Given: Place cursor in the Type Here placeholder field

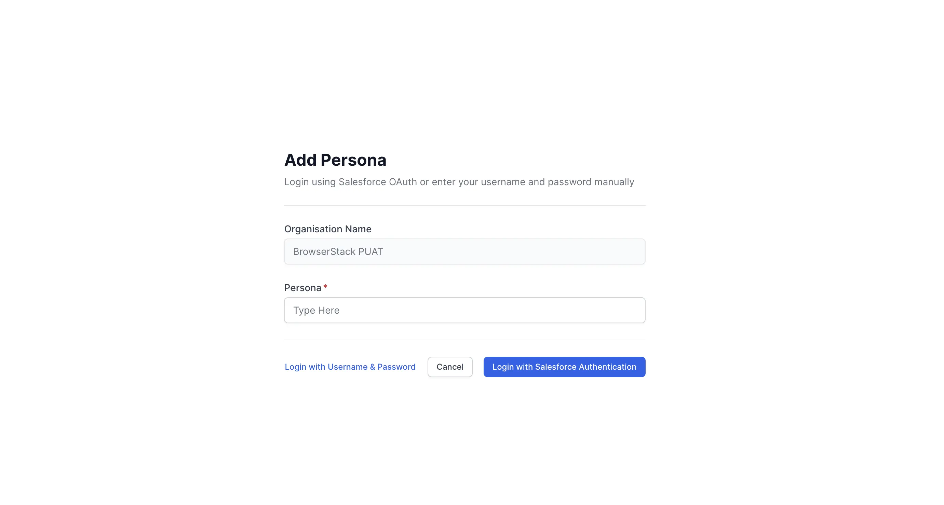Looking at the screenshot, I should point(464,310).
